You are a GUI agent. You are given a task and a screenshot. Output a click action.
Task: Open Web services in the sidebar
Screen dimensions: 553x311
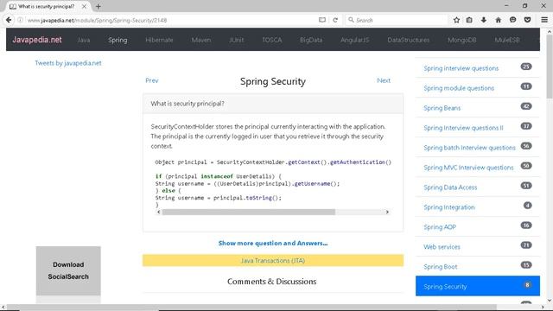click(442, 247)
